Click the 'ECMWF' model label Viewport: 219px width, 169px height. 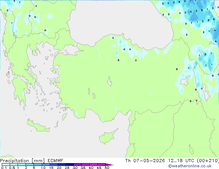pos(55,161)
